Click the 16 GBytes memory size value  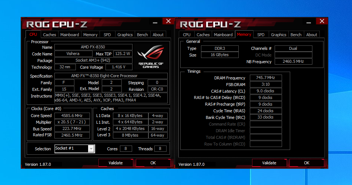coord(220,55)
